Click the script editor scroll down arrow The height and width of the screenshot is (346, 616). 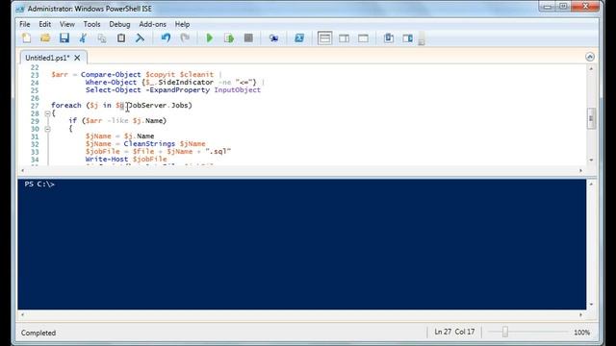click(591, 161)
